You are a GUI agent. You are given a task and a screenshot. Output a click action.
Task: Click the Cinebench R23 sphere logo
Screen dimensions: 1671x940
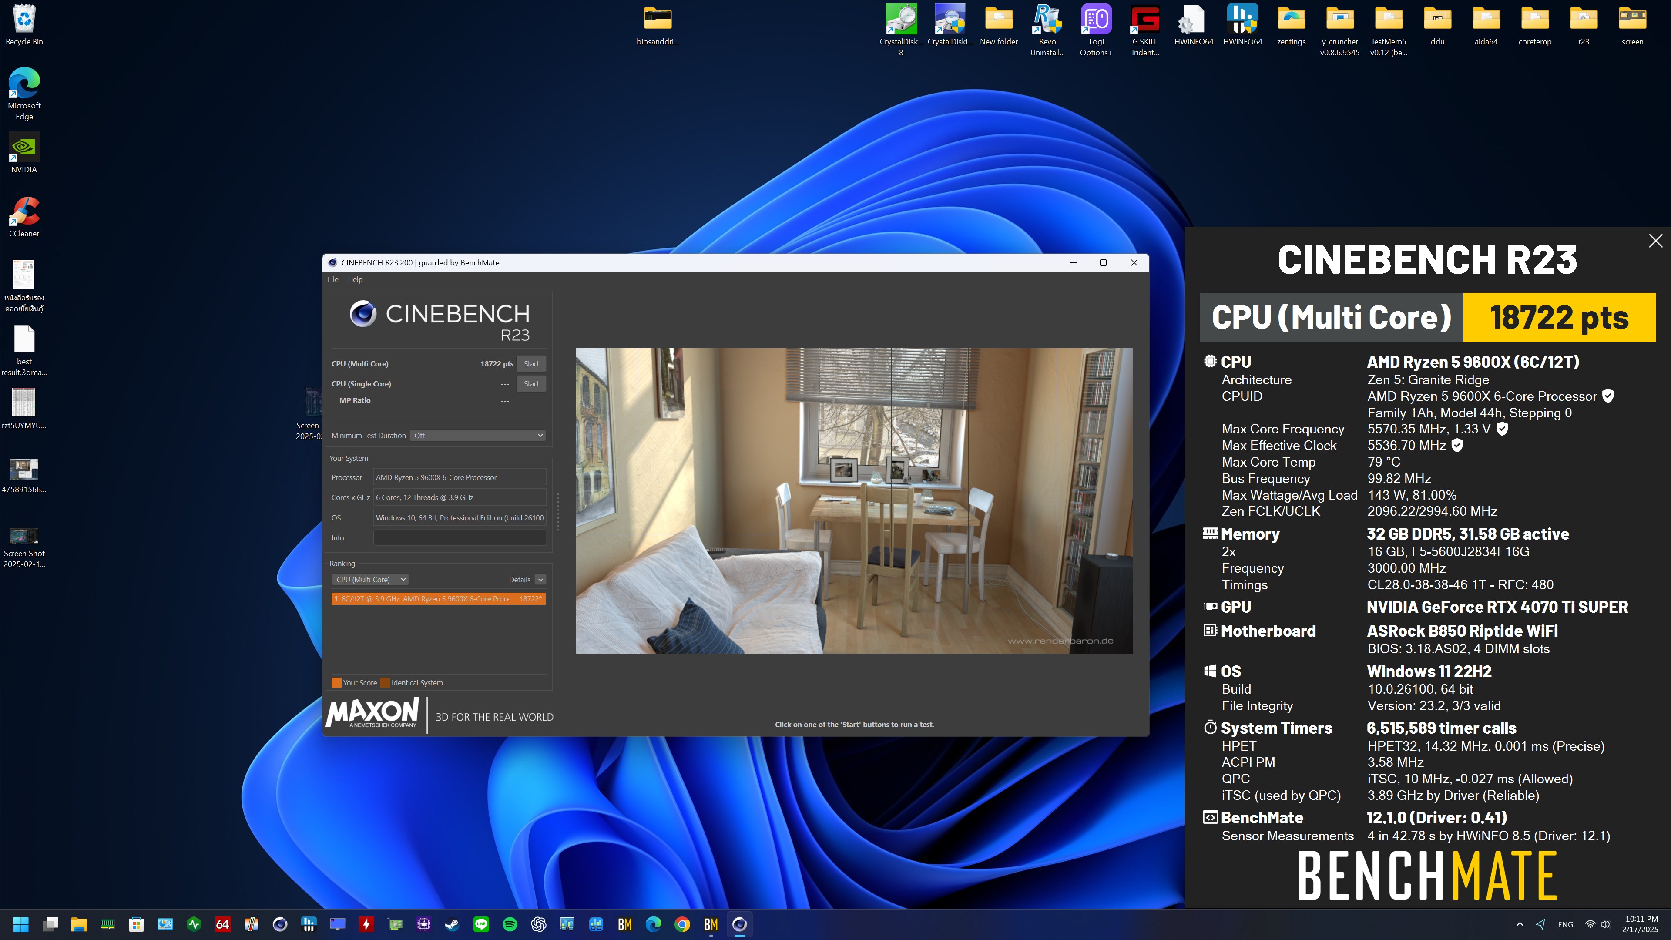[362, 314]
